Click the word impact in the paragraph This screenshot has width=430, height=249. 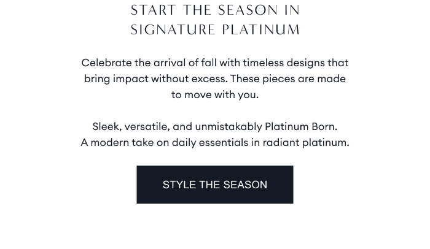[x=130, y=79]
